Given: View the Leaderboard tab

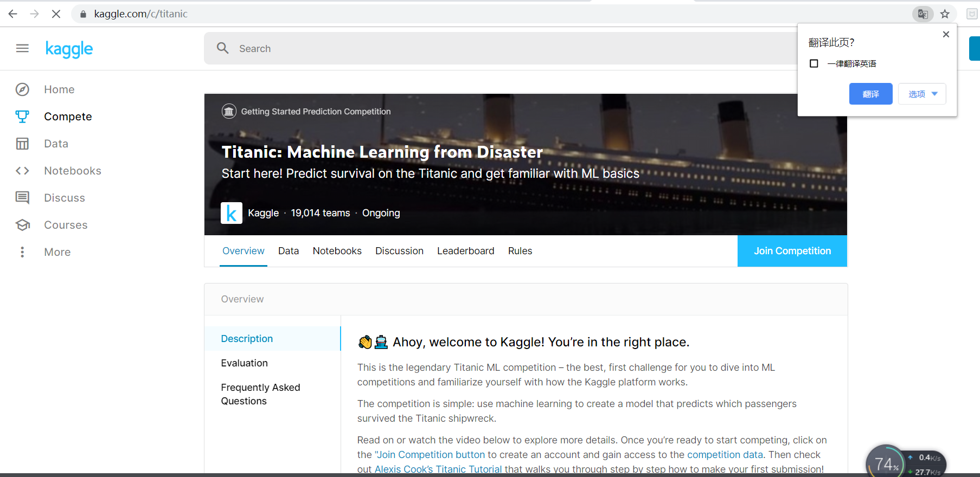Looking at the screenshot, I should [466, 251].
